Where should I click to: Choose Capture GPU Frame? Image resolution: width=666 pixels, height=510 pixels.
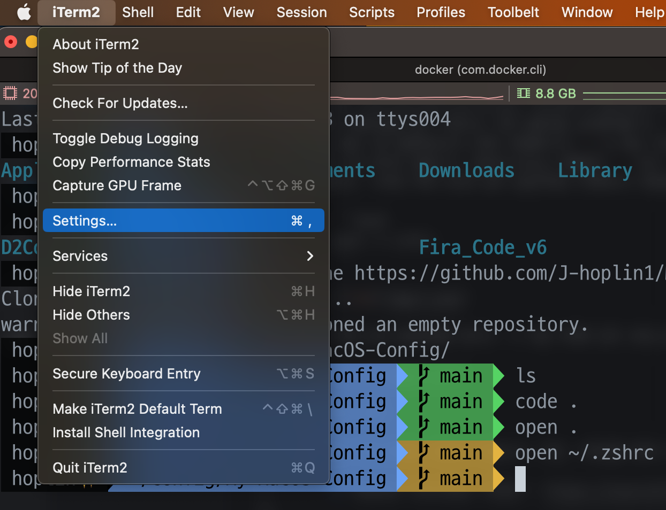[184, 186]
